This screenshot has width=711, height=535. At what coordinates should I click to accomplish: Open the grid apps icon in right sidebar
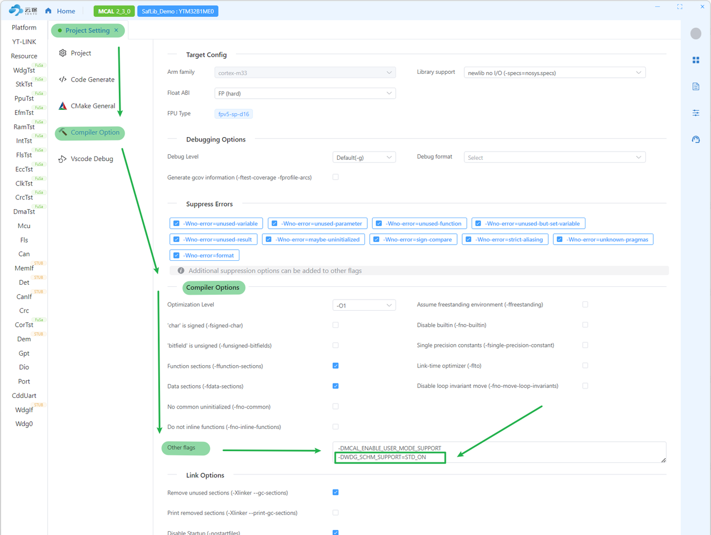click(695, 60)
